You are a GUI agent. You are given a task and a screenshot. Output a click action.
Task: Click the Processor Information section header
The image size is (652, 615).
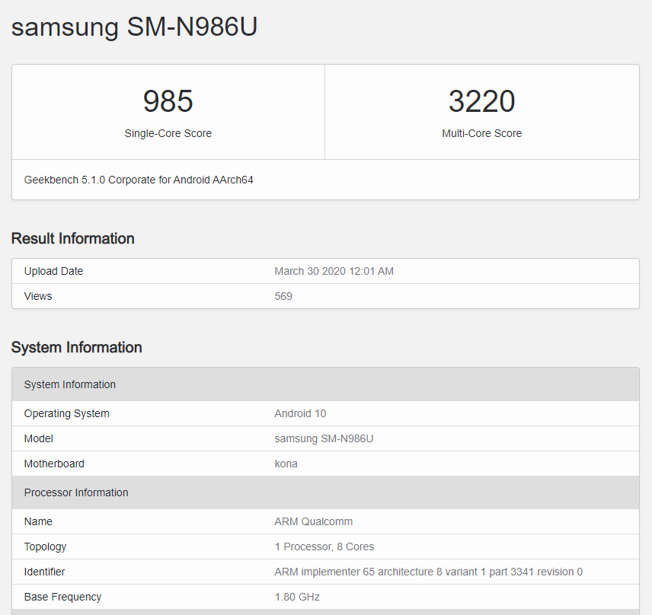coord(75,492)
